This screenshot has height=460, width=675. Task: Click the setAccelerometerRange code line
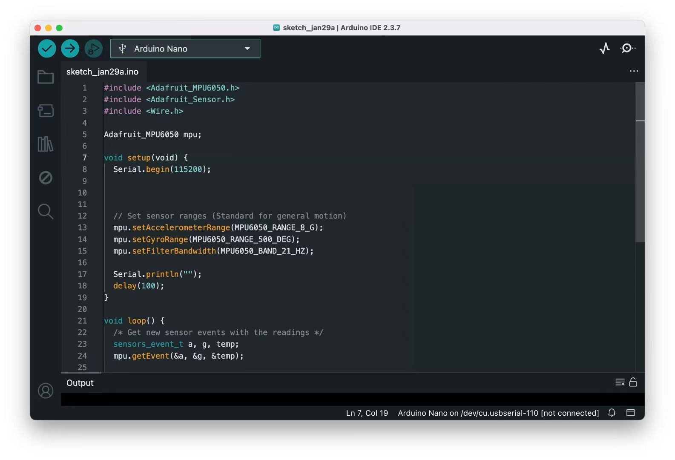point(218,227)
